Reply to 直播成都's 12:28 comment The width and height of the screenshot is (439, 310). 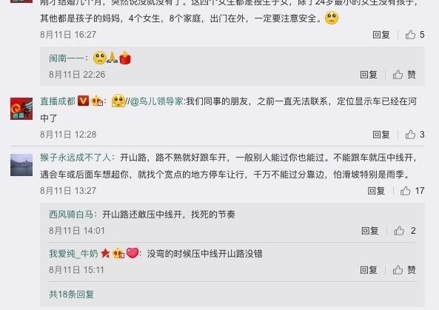tap(381, 135)
